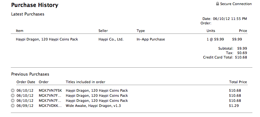The width and height of the screenshot is (260, 117).
Task: Click the Order column header
Action: click(x=44, y=82)
